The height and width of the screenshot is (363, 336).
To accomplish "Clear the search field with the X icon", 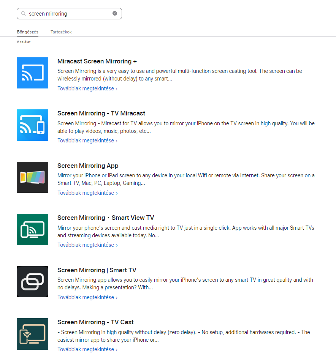I will point(115,13).
